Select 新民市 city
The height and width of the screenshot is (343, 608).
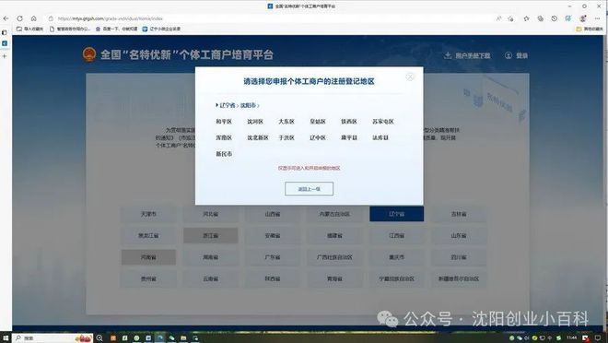point(224,154)
